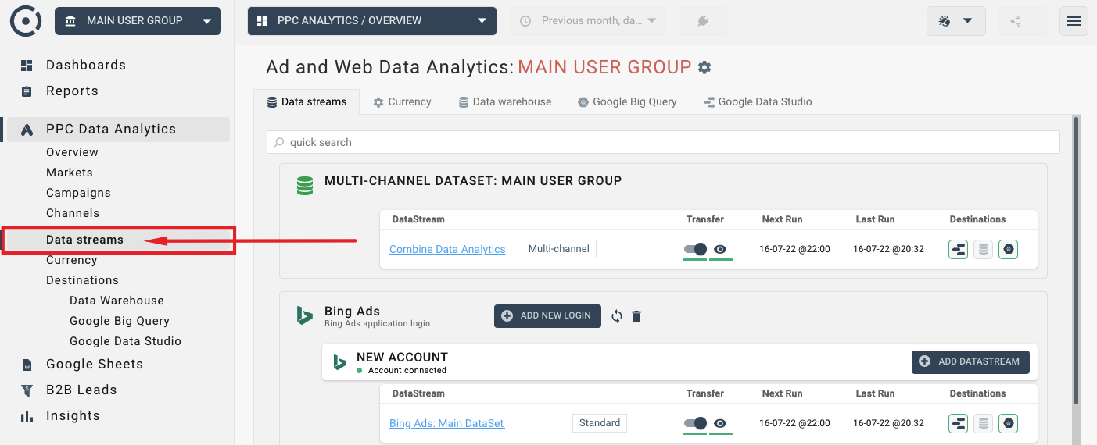This screenshot has height=445, width=1097.
Task: Open Data Warehouse under Destinations
Action: (x=117, y=301)
